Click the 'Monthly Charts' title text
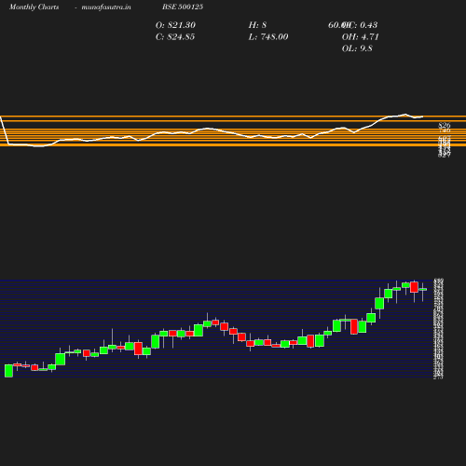The image size is (466, 466). click(34, 7)
